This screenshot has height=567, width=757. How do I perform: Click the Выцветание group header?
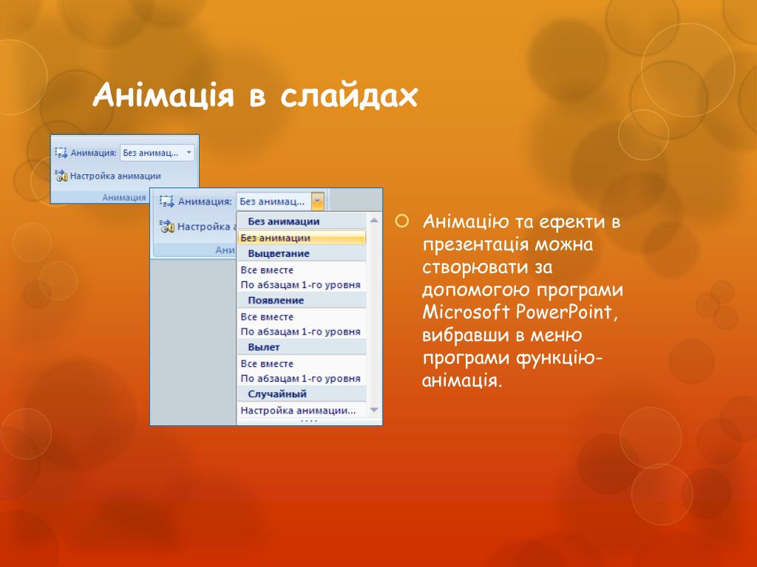click(302, 254)
